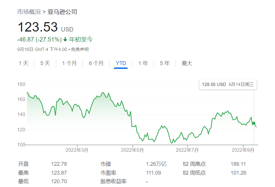Click the 123.87 high value
The width and height of the screenshot is (275, 187).
59,173
